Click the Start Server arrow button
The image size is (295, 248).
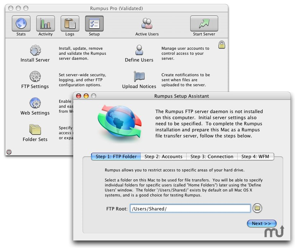(204, 24)
